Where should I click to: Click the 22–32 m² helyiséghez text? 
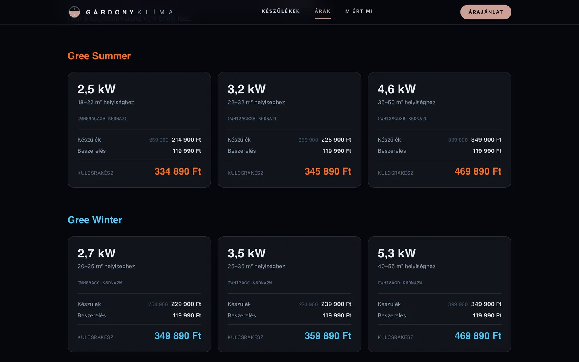[x=256, y=102]
